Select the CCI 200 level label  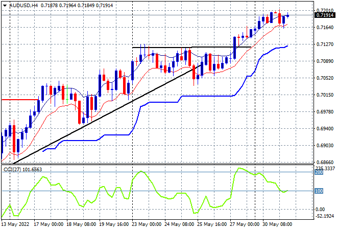(x=319, y=172)
